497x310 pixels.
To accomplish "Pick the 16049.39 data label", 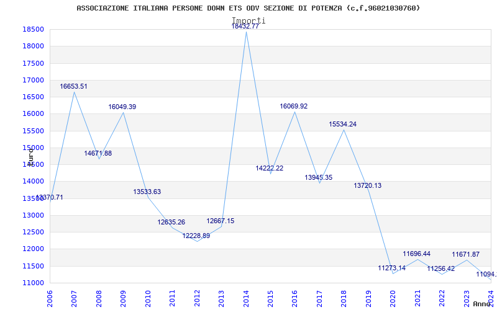I will [122, 107].
